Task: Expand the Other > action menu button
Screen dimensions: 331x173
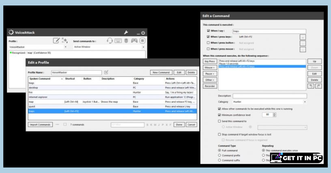Action: pyautogui.click(x=210, y=80)
